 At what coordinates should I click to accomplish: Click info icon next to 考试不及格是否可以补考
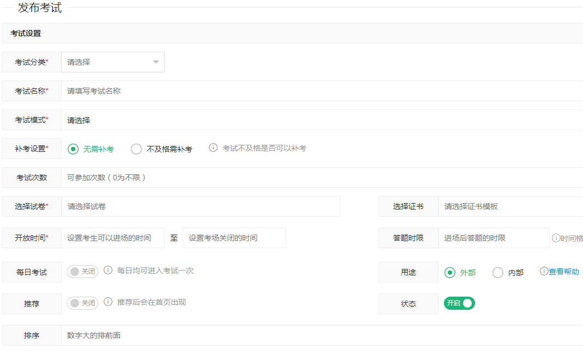point(213,148)
